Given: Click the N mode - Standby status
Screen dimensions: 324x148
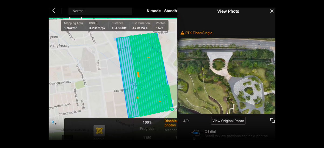Looking at the screenshot, I should [162, 11].
